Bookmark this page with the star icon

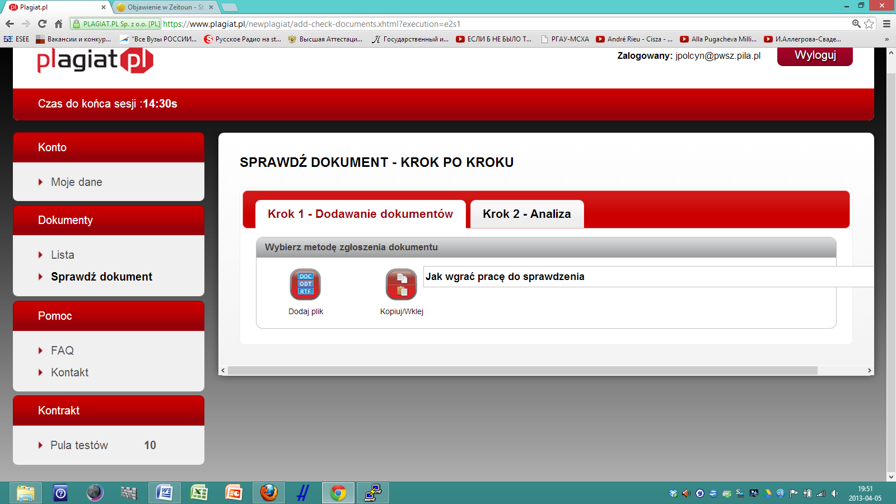click(869, 24)
